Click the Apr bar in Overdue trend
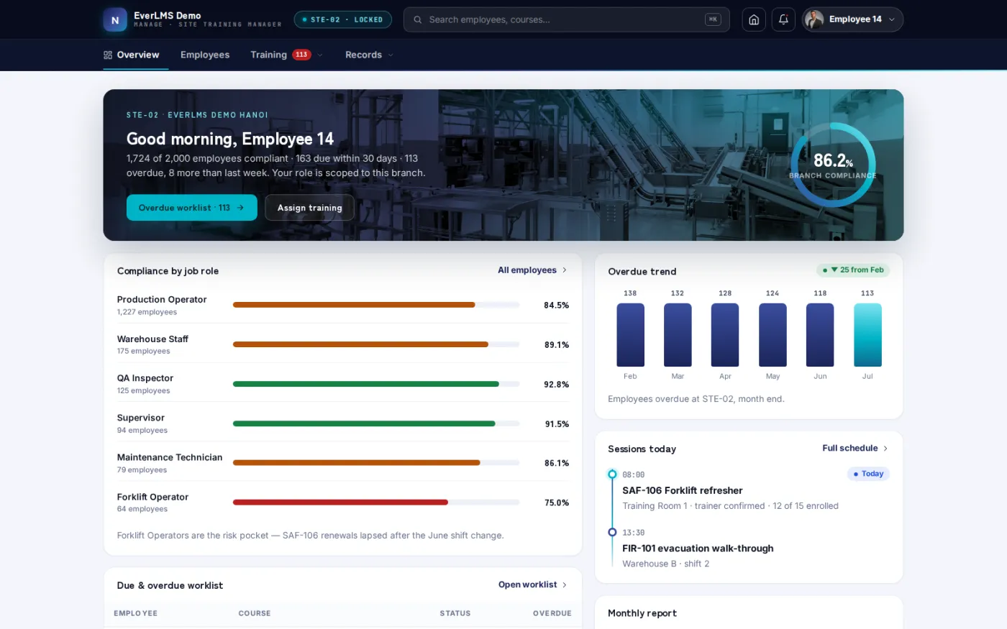 coord(725,335)
